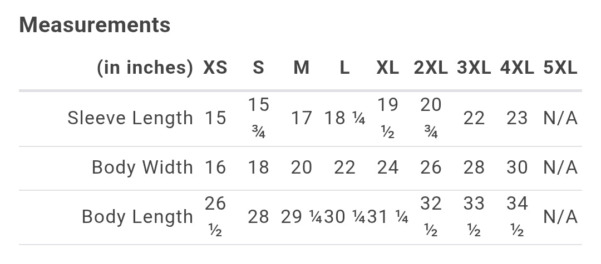This screenshot has height=264, width=601.
Task: Select the Body Length row label
Action: point(137,217)
